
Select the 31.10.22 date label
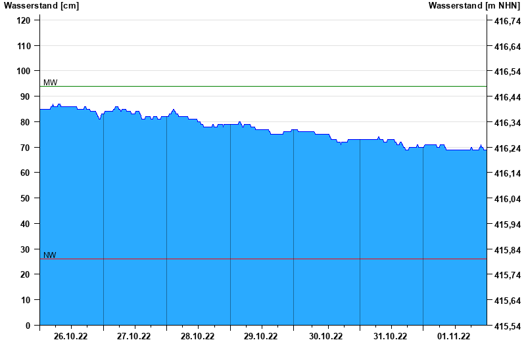click(390, 336)
